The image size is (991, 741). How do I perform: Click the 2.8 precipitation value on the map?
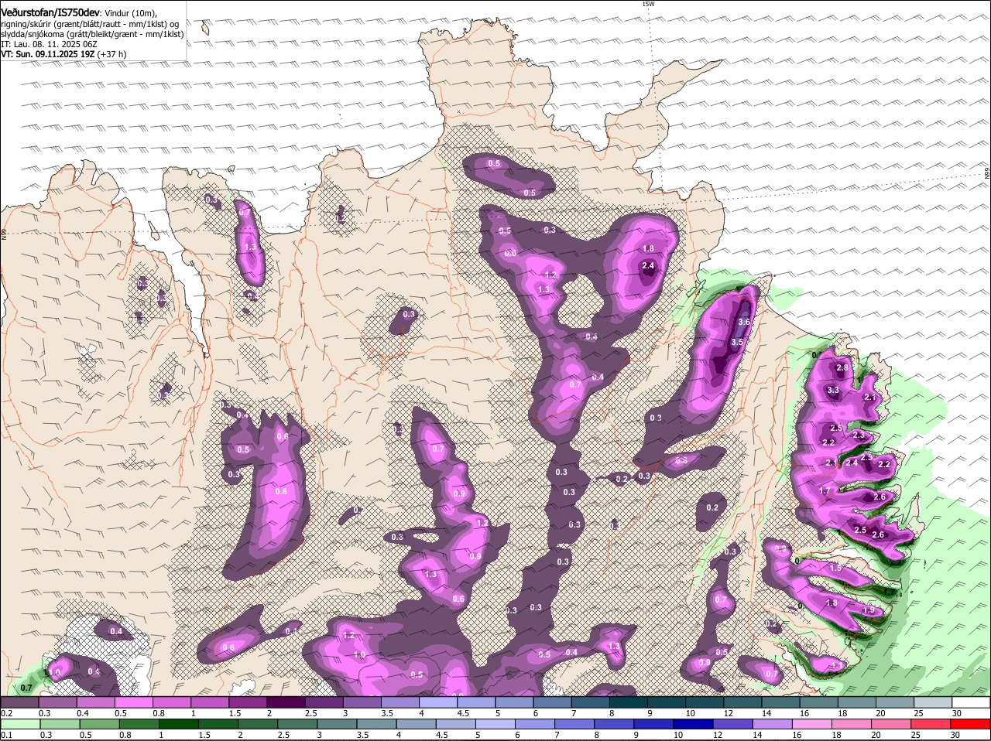pyautogui.click(x=842, y=367)
